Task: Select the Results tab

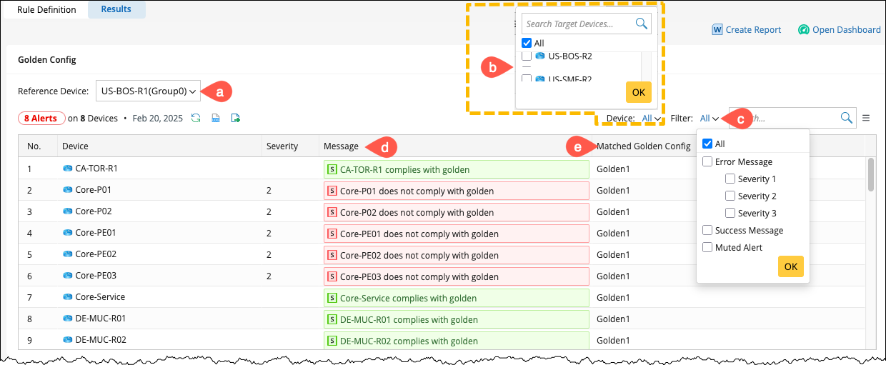Action: click(x=116, y=9)
